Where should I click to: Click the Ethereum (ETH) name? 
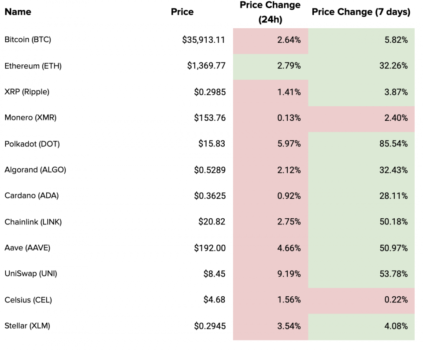coord(33,66)
